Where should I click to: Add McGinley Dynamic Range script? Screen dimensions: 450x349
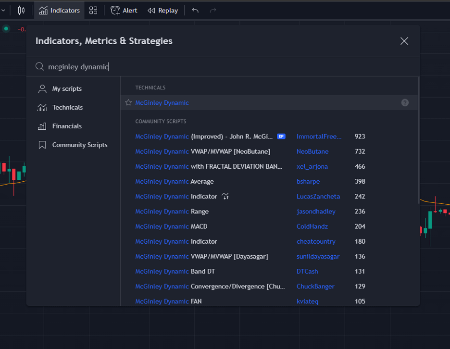point(172,212)
